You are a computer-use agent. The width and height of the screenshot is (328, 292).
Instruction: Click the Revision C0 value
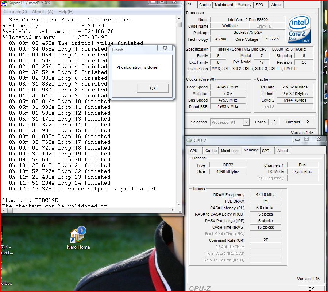click(x=304, y=62)
